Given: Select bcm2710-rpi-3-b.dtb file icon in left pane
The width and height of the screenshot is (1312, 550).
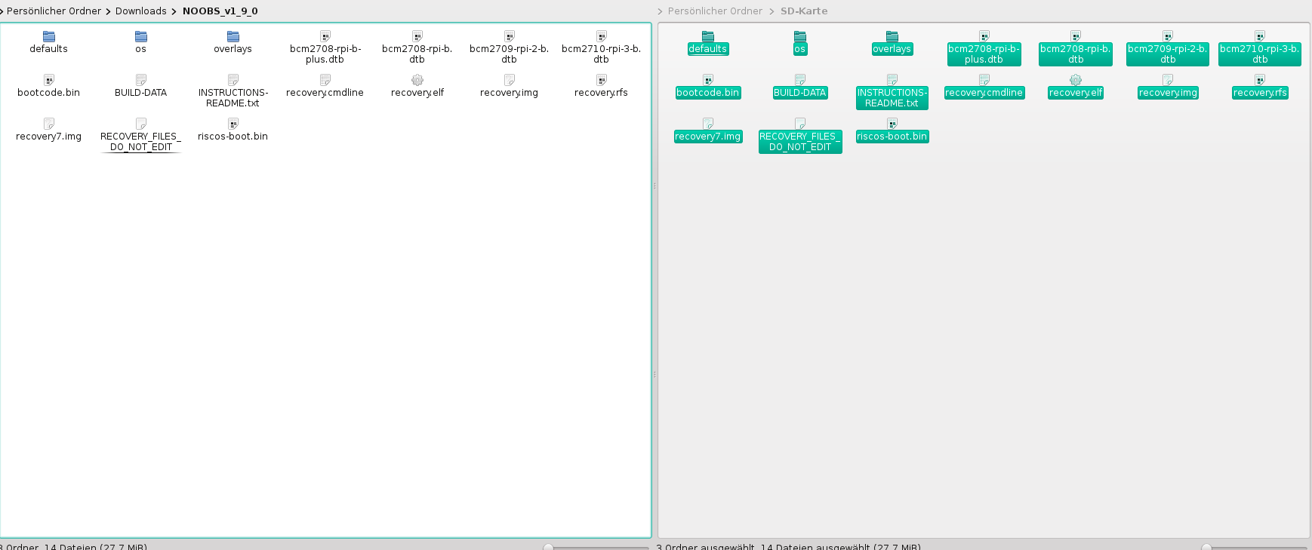Looking at the screenshot, I should point(602,36).
